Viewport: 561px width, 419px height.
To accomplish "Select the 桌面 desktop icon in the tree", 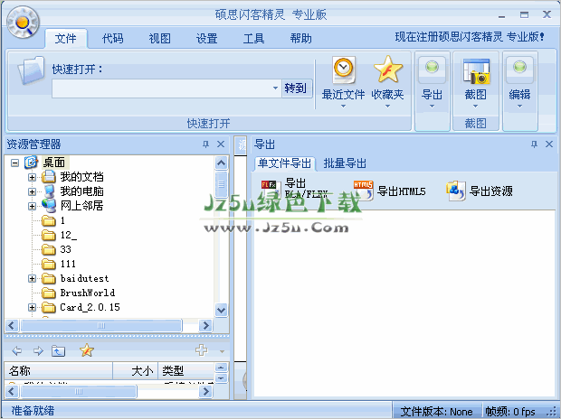I will click(31, 163).
